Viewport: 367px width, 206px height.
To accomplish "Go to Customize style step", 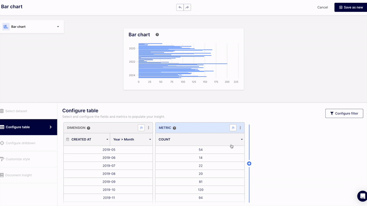I will point(28,159).
